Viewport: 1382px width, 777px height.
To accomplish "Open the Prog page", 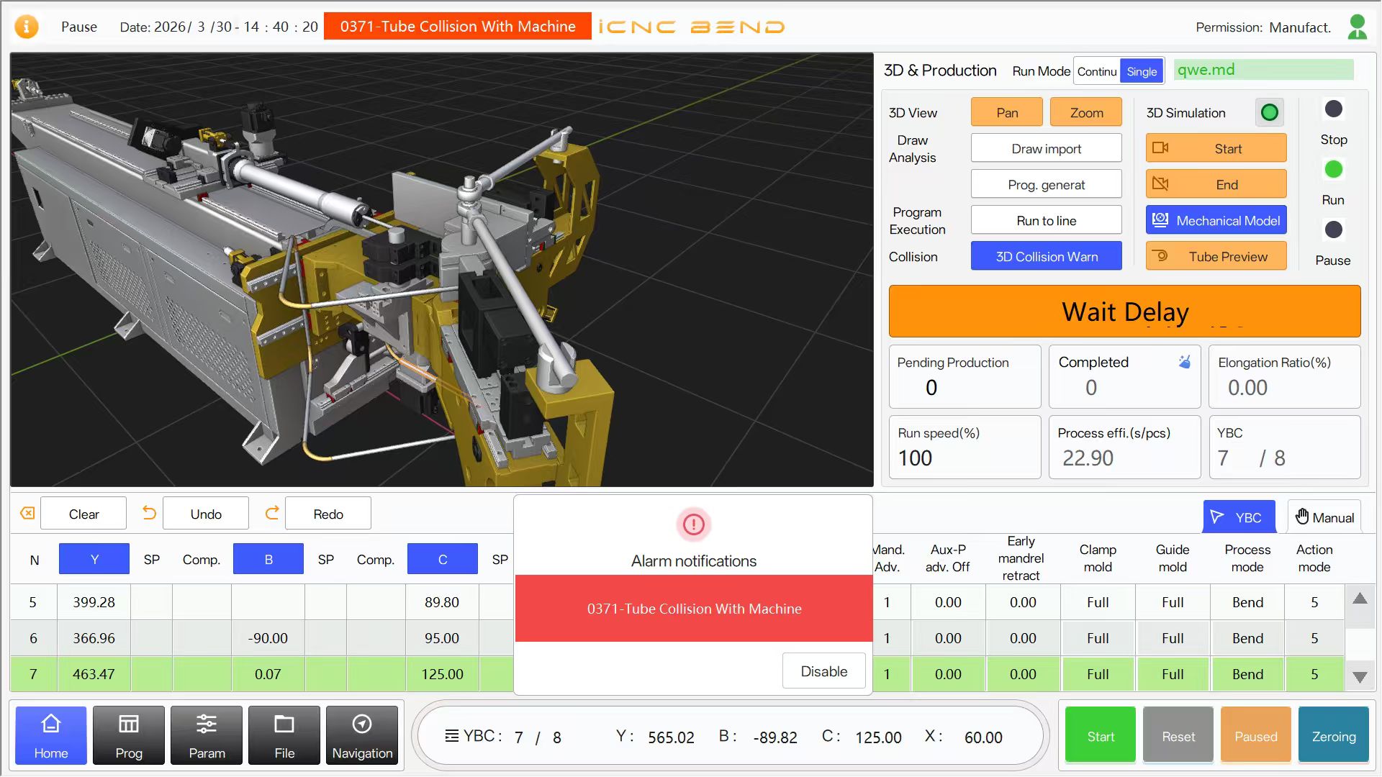I will click(x=129, y=735).
